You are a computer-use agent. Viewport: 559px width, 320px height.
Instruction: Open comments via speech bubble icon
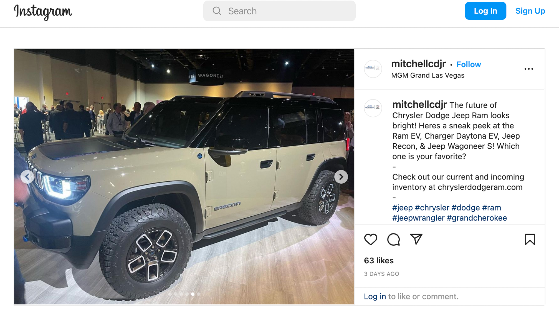click(393, 239)
